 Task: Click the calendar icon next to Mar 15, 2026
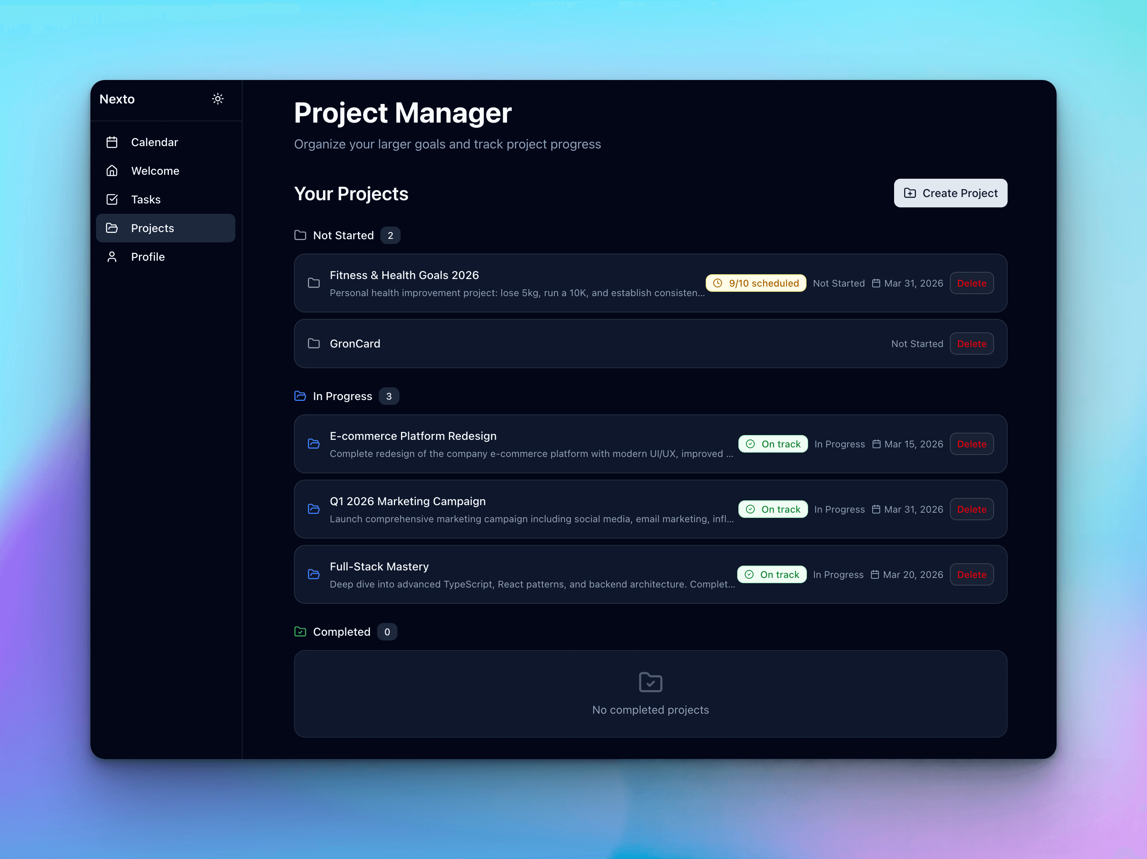click(876, 444)
